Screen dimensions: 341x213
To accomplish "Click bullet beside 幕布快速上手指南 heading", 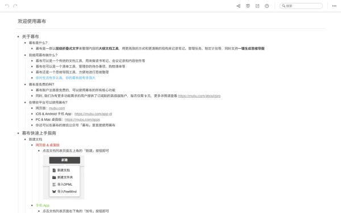I will 18,133.
